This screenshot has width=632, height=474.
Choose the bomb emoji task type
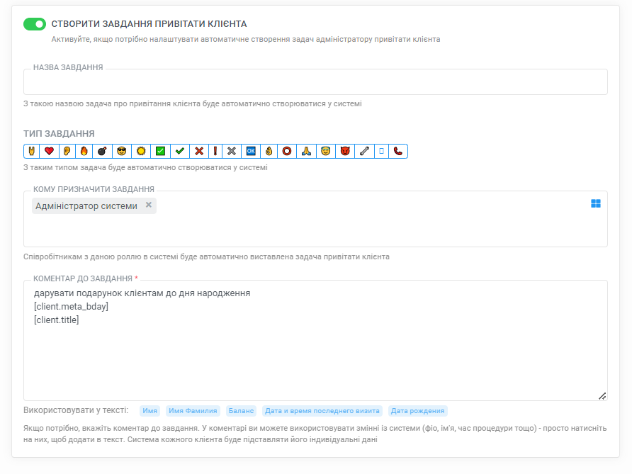click(x=102, y=151)
